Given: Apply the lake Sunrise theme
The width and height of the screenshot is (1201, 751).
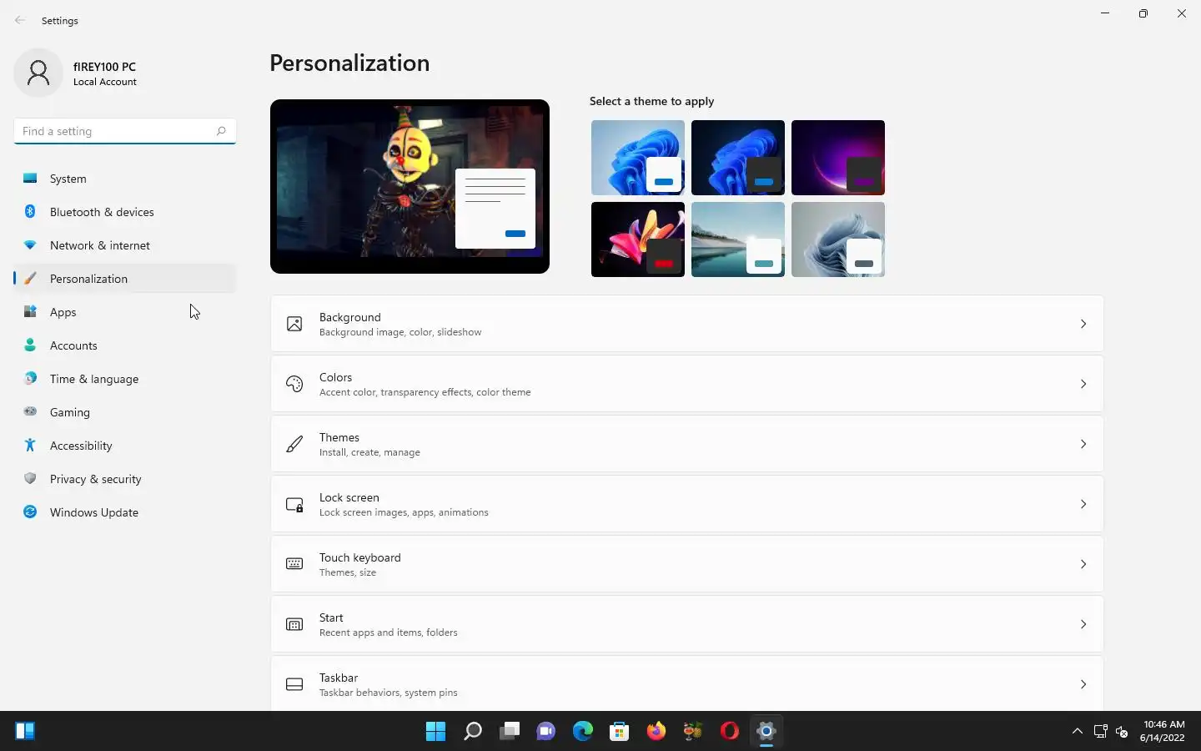Looking at the screenshot, I should 738,239.
